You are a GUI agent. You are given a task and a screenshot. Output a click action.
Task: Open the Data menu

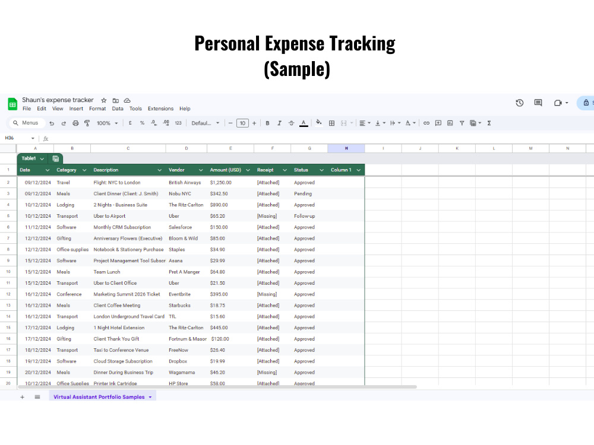pos(118,109)
